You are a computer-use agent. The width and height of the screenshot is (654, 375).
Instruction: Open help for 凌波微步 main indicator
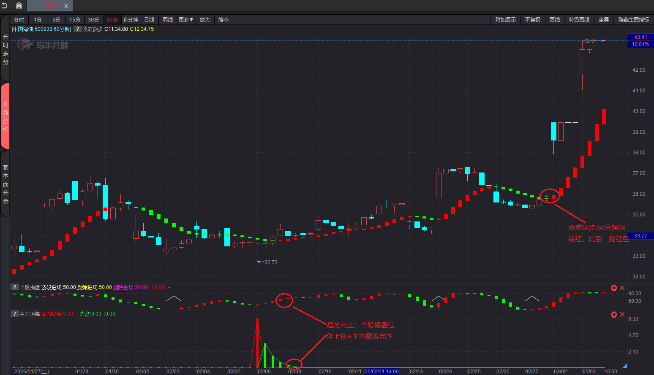78,29
